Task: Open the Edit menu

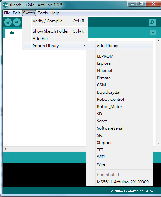Action: tap(16, 13)
